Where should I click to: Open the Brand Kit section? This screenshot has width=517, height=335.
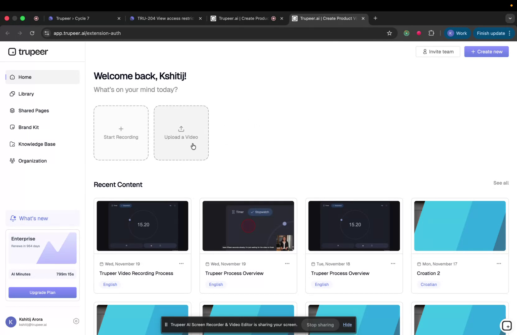(28, 127)
